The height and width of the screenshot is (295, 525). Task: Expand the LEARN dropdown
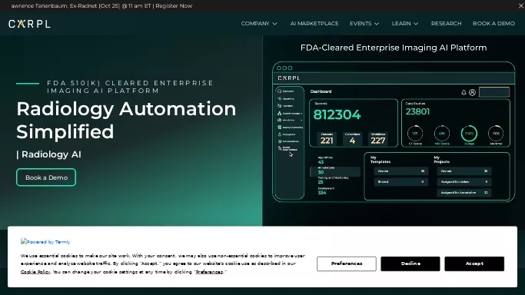[x=405, y=23]
